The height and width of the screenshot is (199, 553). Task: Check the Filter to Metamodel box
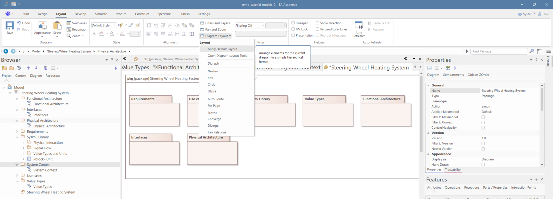483,117
